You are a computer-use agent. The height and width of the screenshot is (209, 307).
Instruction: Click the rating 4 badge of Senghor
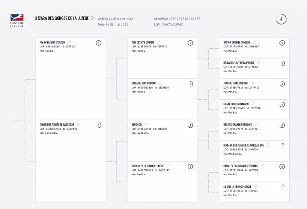pyautogui.click(x=190, y=125)
